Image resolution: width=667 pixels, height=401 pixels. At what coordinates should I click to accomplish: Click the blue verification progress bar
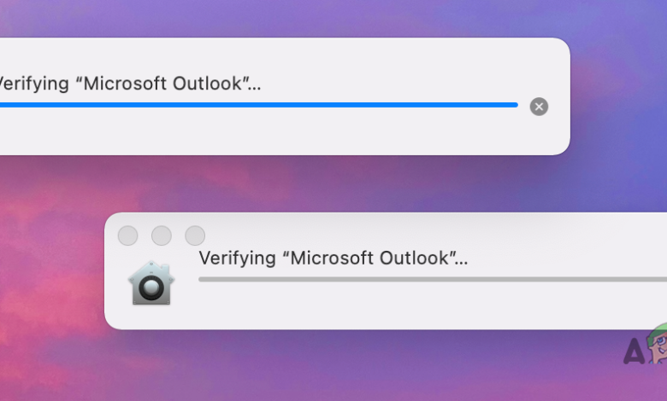click(x=258, y=105)
